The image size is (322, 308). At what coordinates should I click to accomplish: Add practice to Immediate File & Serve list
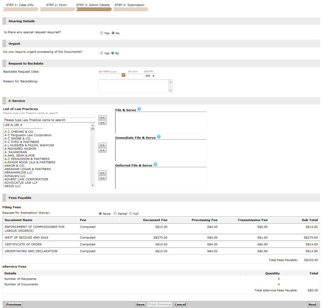tap(102, 145)
